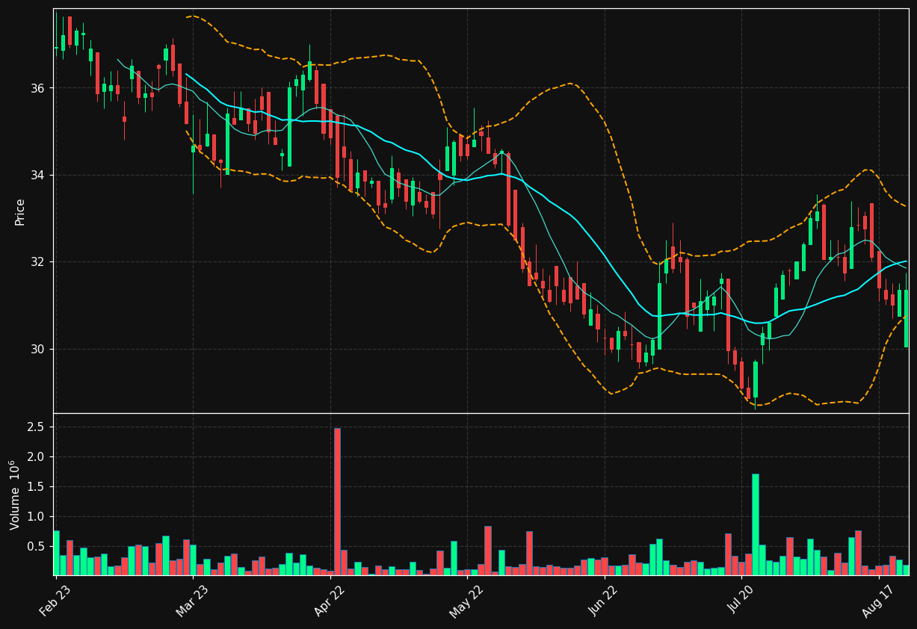Select the tall green volume bar near Jul 20

point(756,524)
